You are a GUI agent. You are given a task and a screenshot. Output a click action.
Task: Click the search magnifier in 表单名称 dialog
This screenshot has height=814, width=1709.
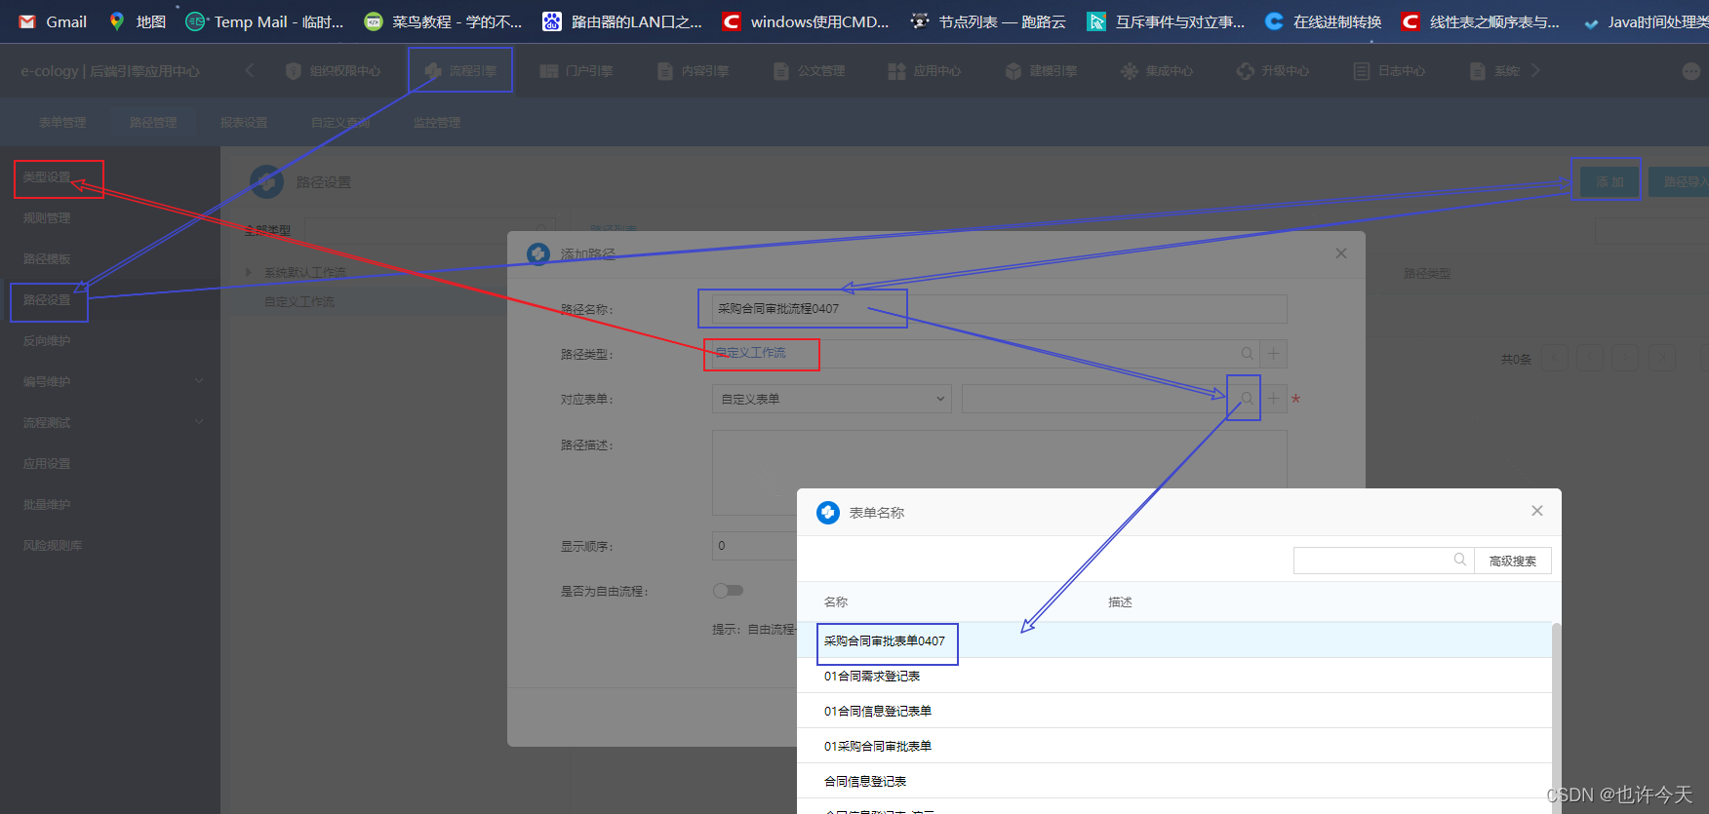(1460, 560)
